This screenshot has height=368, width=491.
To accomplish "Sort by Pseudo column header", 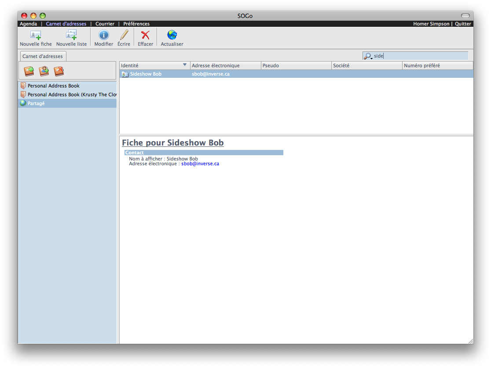I will 296,66.
